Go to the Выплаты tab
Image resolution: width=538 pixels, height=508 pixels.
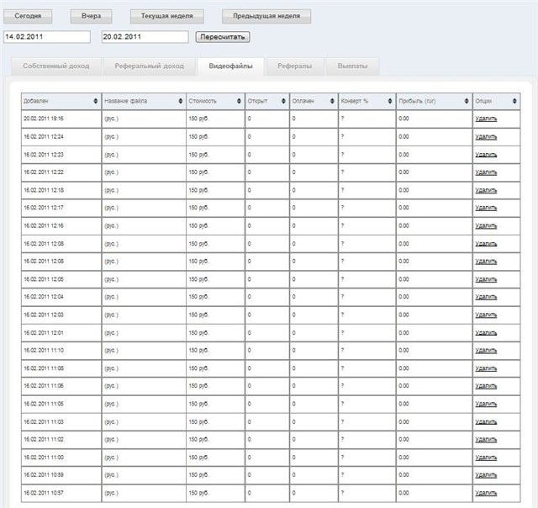[x=352, y=66]
